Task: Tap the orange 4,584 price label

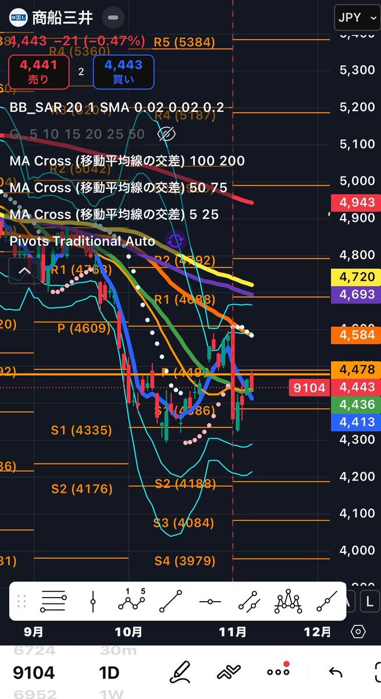Action: pyautogui.click(x=355, y=336)
